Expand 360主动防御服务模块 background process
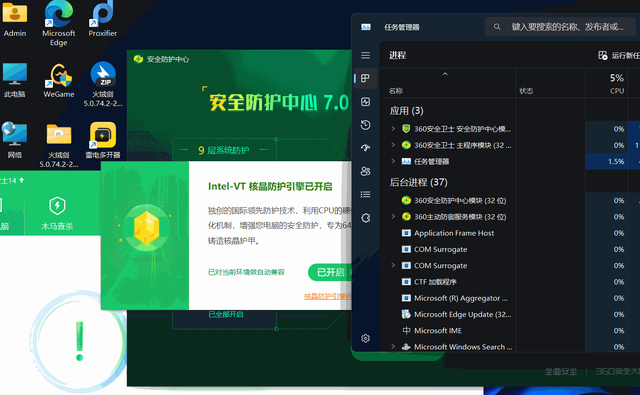Viewport: 640px width, 395px height. click(x=393, y=217)
